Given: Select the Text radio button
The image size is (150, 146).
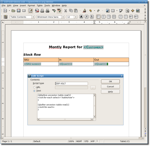Looking at the screenshot, I should (34, 91).
